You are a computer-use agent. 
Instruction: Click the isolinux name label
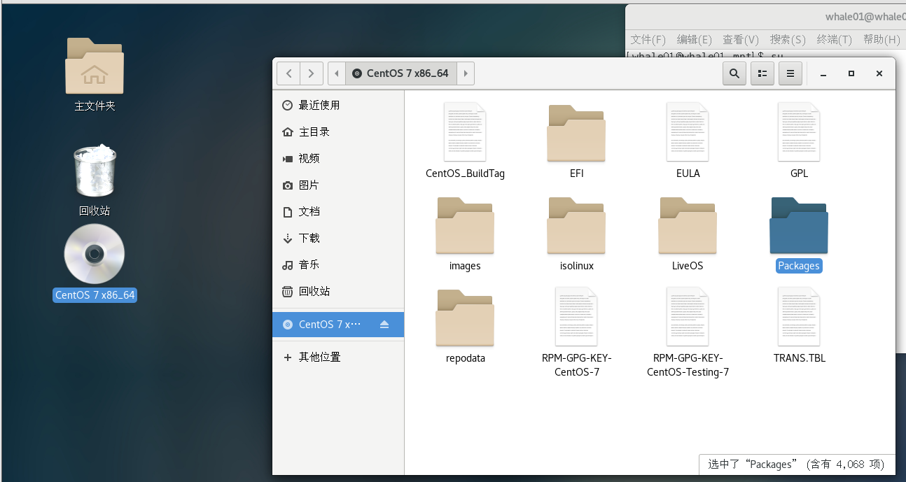click(x=576, y=266)
